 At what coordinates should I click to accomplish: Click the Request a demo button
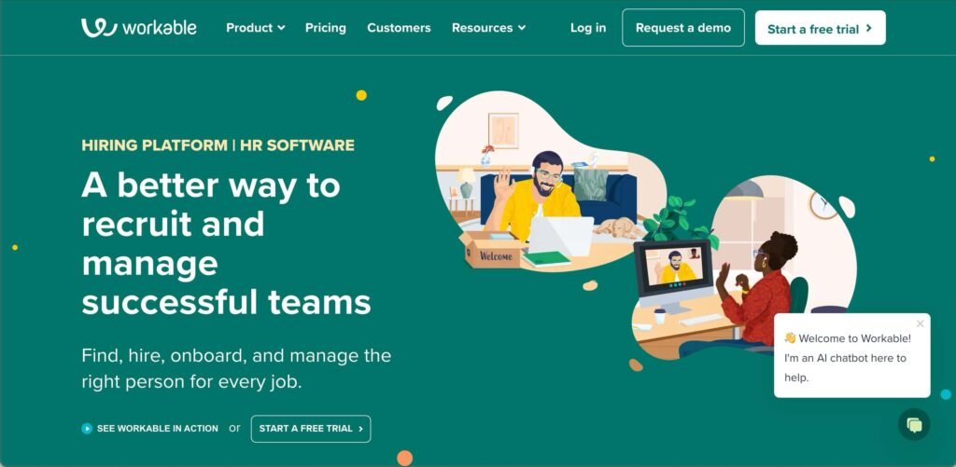(x=682, y=27)
